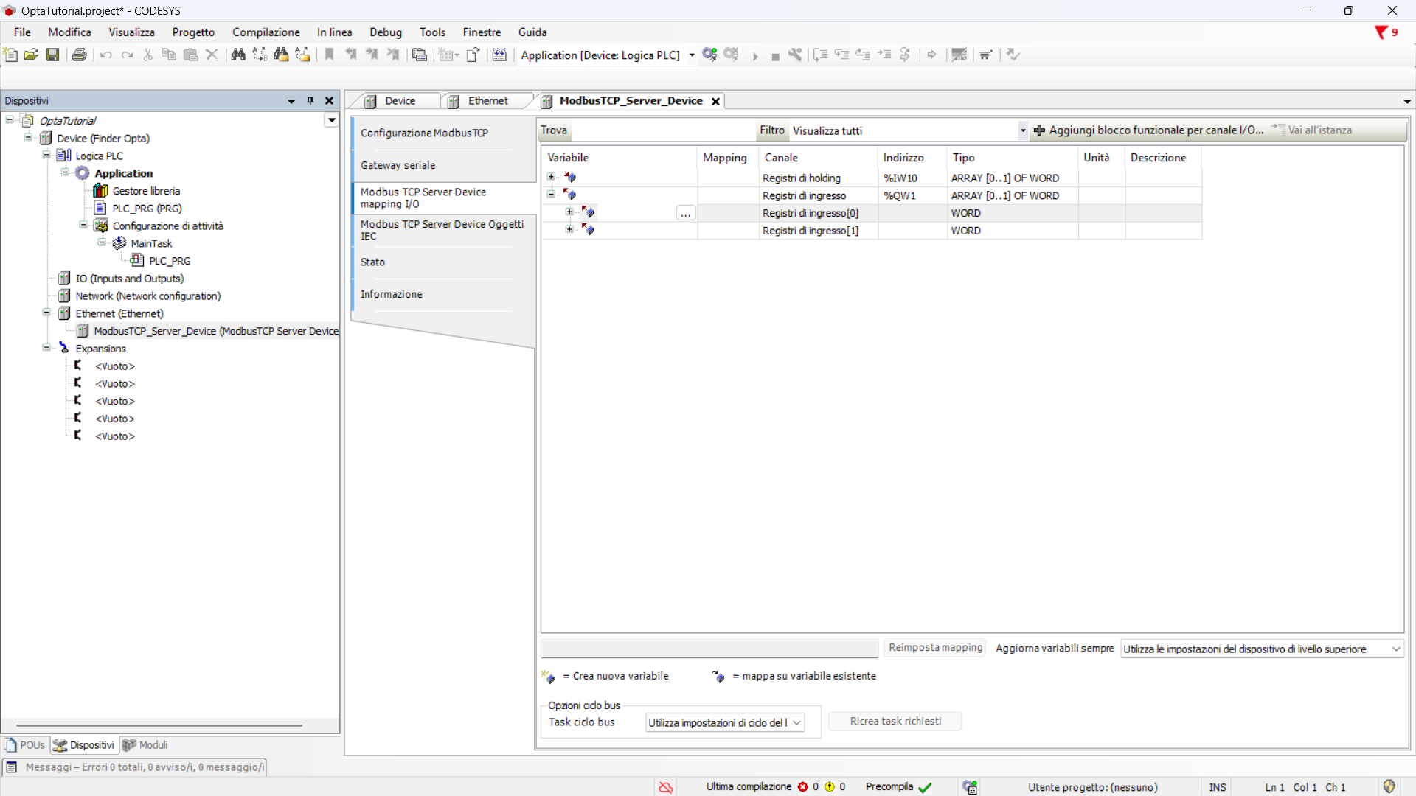The width and height of the screenshot is (1416, 796).
Task: Switch to the Ethernet editor tab
Action: point(487,101)
